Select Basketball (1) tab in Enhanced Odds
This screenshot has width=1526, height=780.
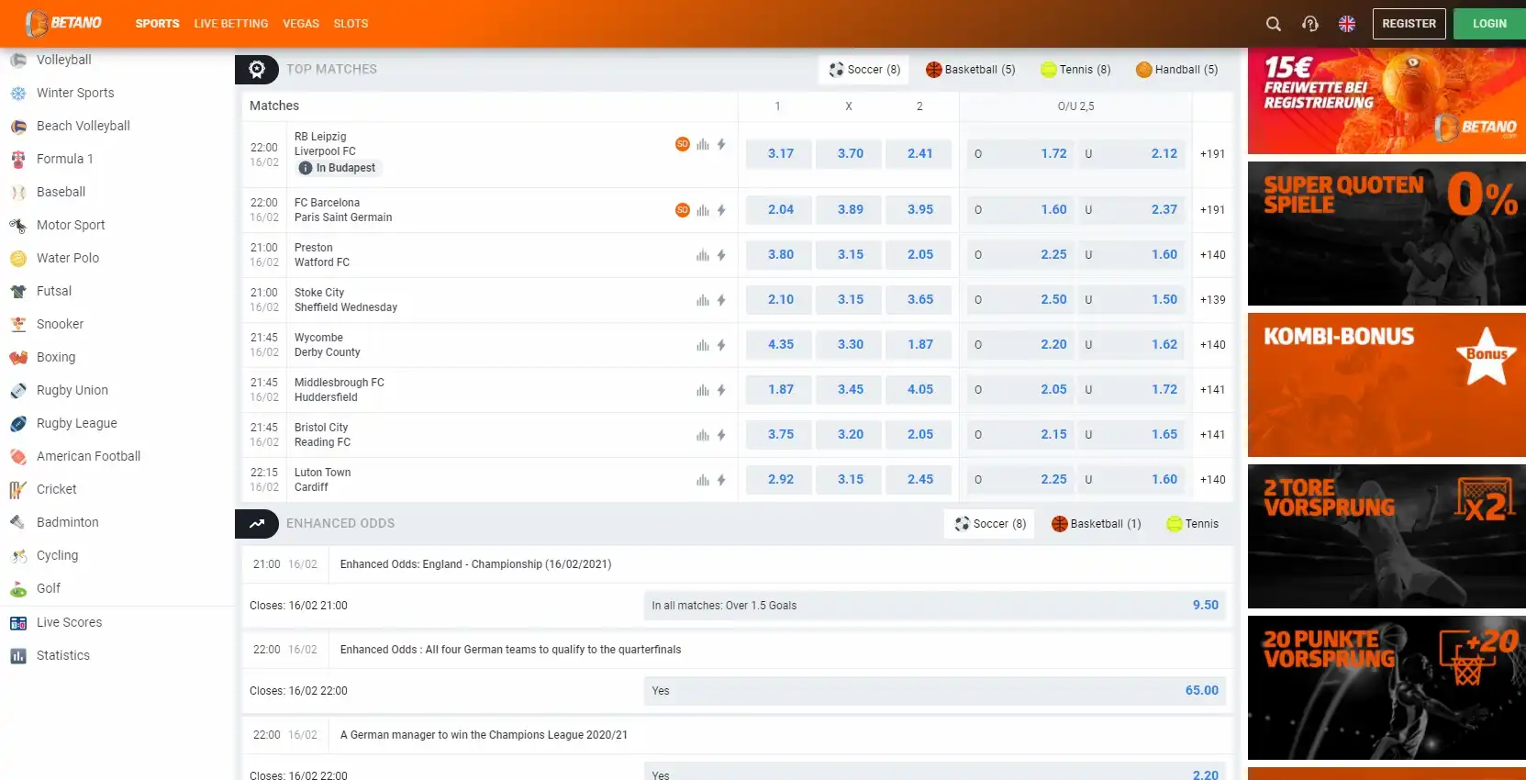[1097, 524]
